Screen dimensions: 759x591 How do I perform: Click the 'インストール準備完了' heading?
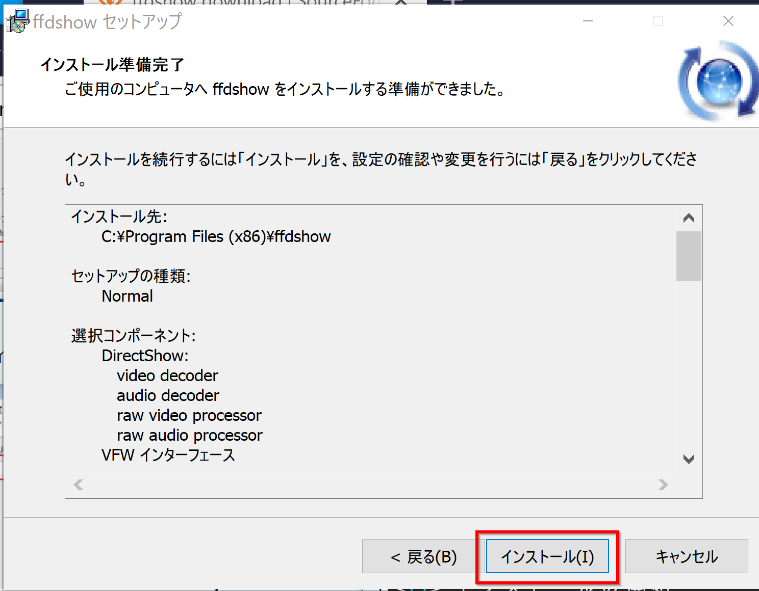pos(112,65)
